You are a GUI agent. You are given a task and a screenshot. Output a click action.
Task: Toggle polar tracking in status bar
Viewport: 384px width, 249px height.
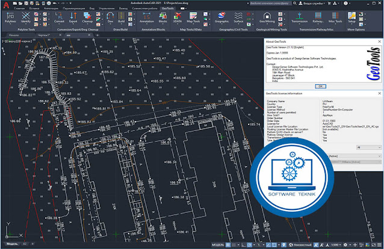pos(249,245)
